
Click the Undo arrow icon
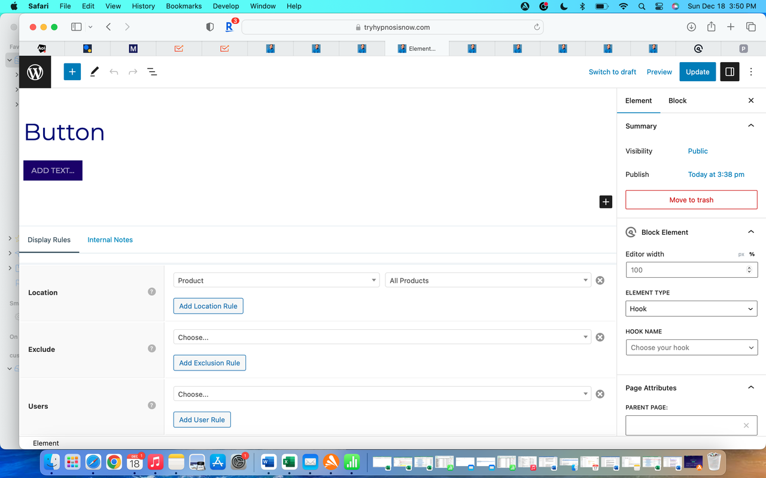coord(114,72)
